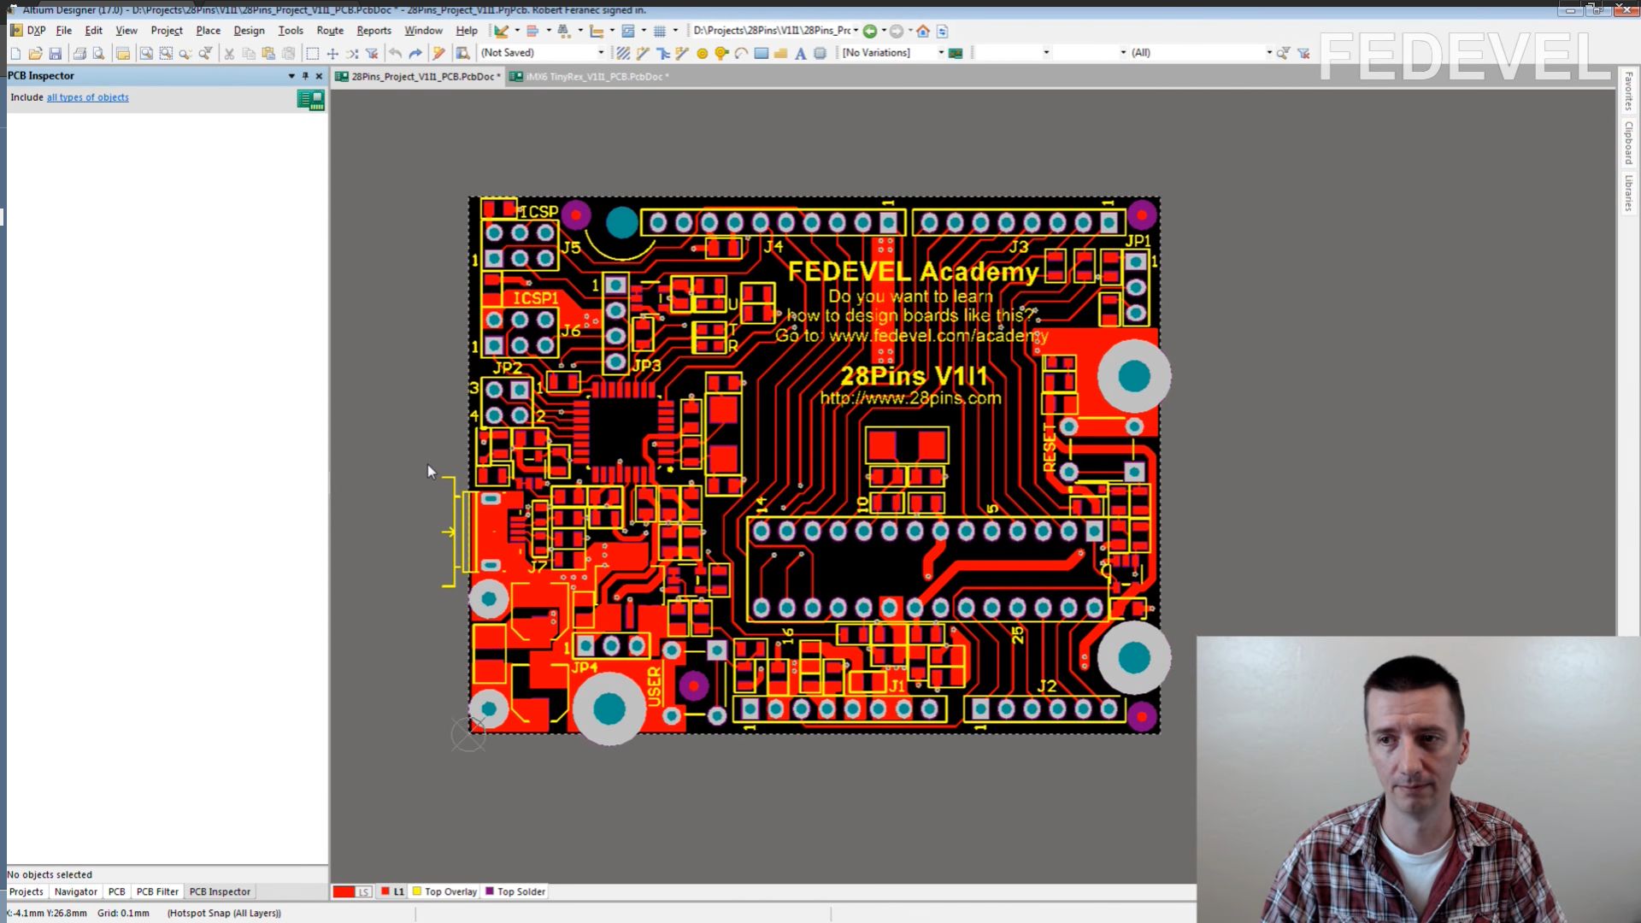Select the Place String text tool
This screenshot has width=1641, height=923.
pyautogui.click(x=800, y=53)
